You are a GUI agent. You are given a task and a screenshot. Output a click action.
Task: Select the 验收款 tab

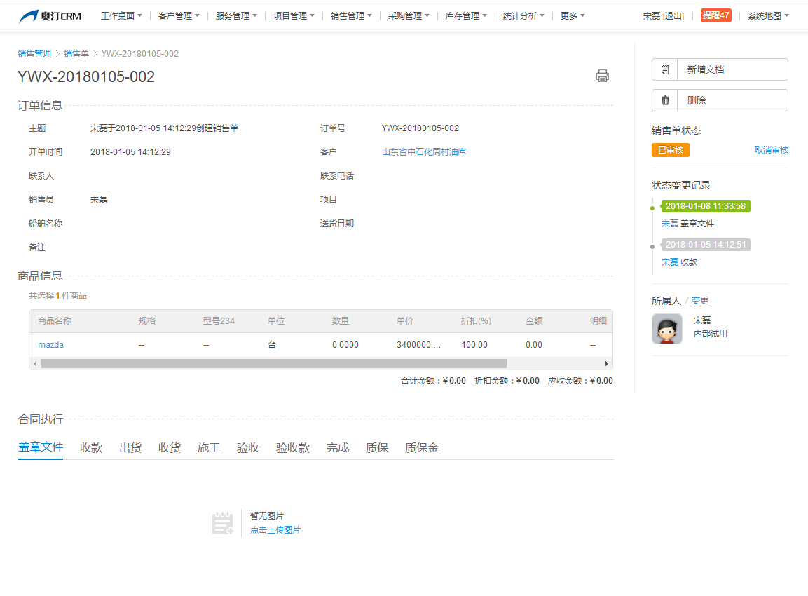pos(293,447)
